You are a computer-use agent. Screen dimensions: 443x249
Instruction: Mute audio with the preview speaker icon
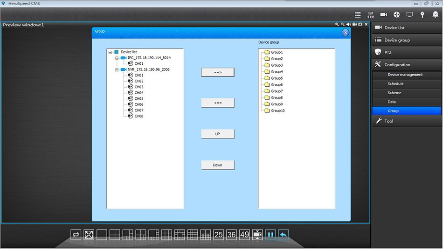pyautogui.click(x=348, y=24)
